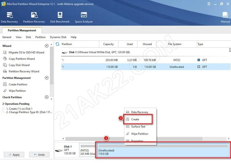Open Disk Benchmark tool
The image size is (231, 164).
(x=60, y=17)
